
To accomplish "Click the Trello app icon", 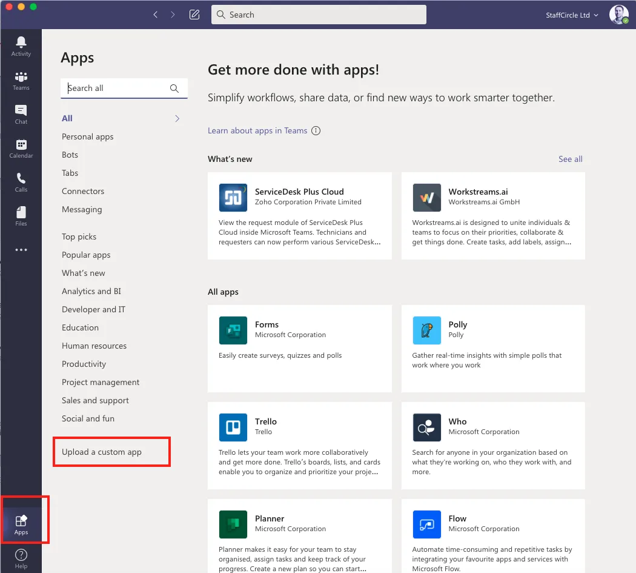I will 233,427.
